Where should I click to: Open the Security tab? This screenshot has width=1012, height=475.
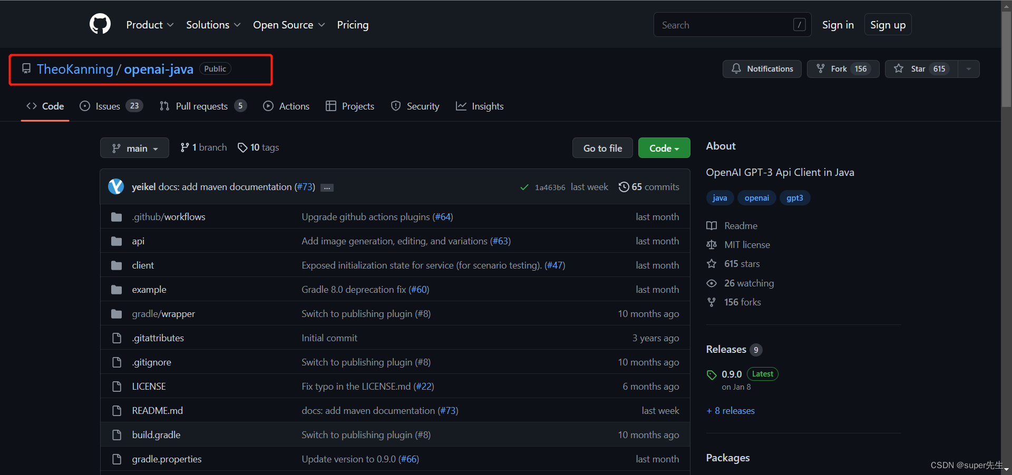(x=415, y=106)
